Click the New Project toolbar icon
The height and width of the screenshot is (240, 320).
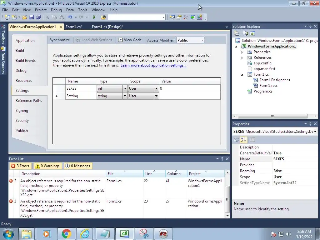click(7, 17)
